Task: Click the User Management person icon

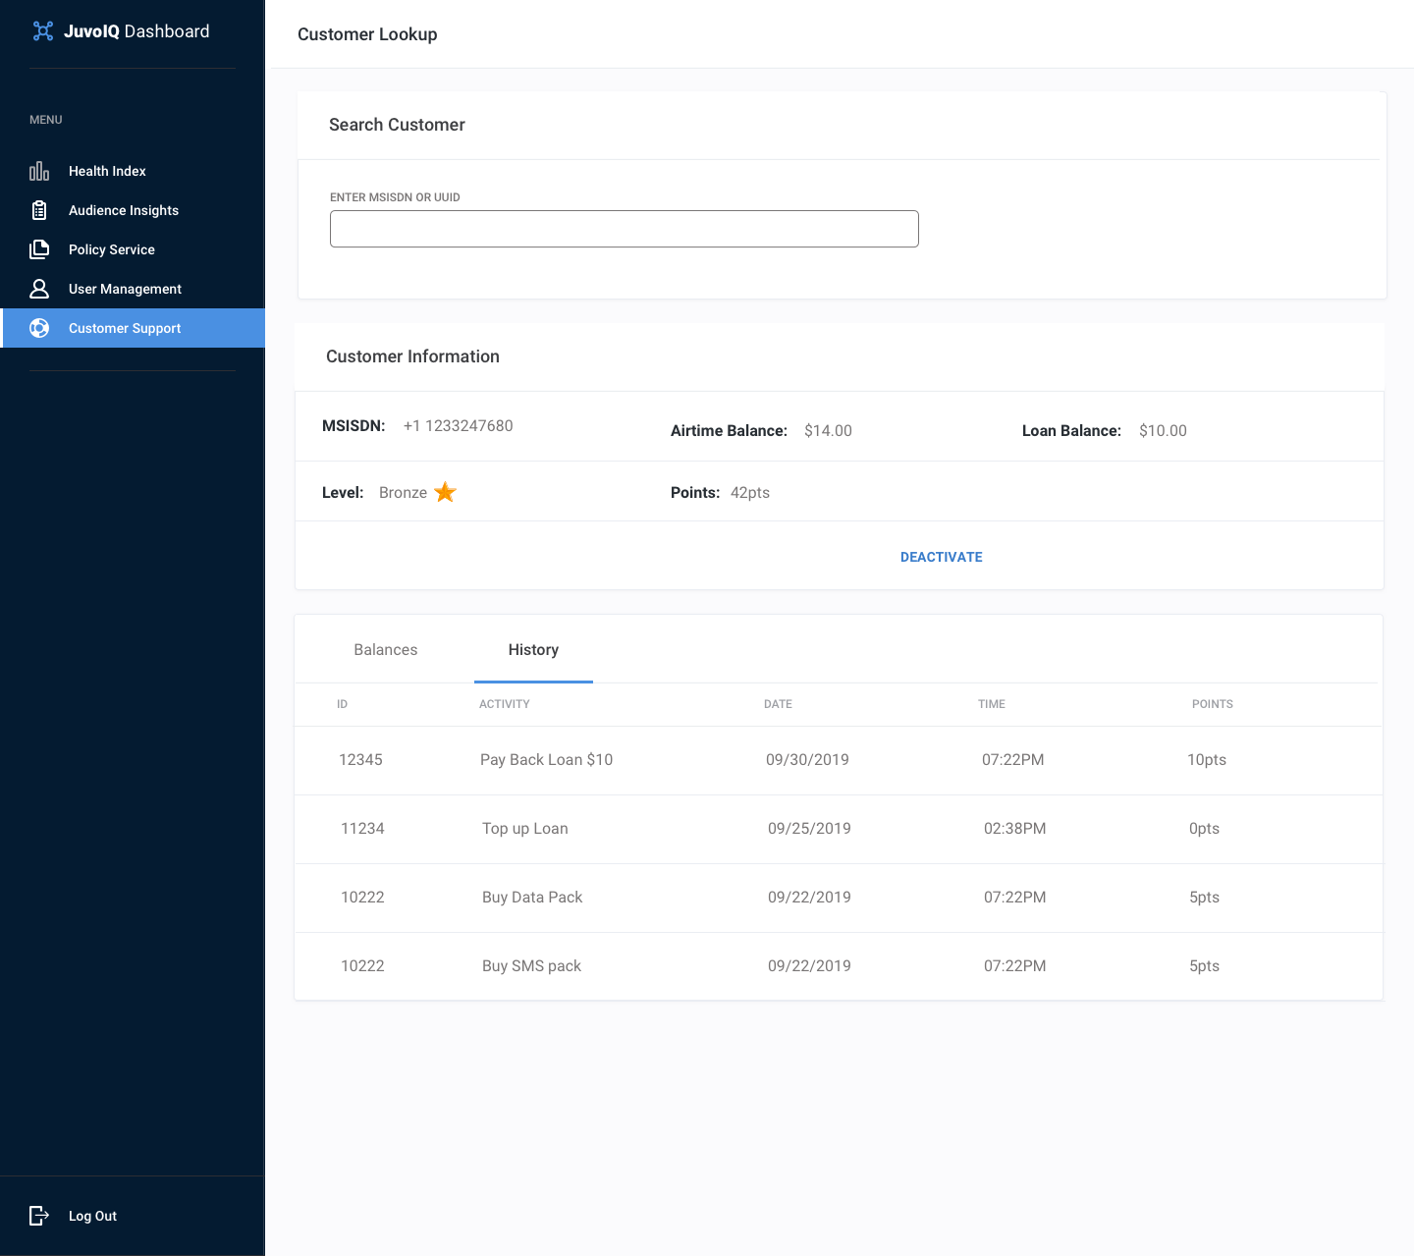Action: click(x=39, y=289)
